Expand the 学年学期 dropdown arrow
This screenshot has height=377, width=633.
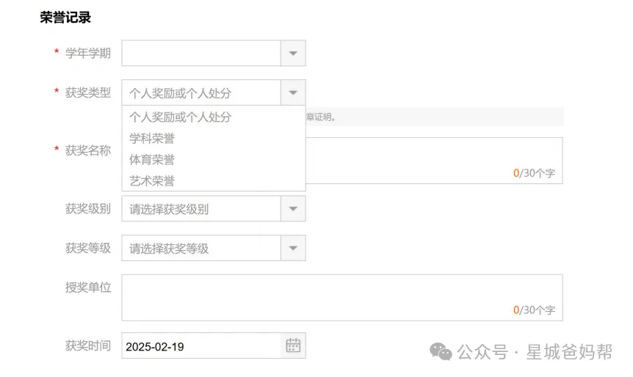(x=293, y=54)
